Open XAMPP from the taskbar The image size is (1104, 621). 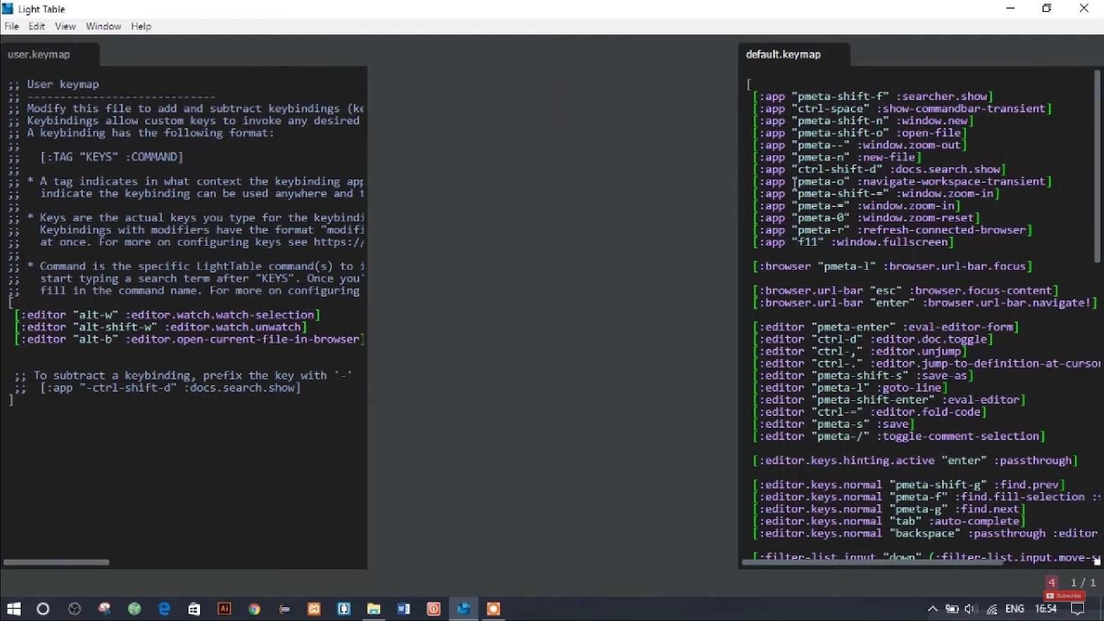[314, 609]
